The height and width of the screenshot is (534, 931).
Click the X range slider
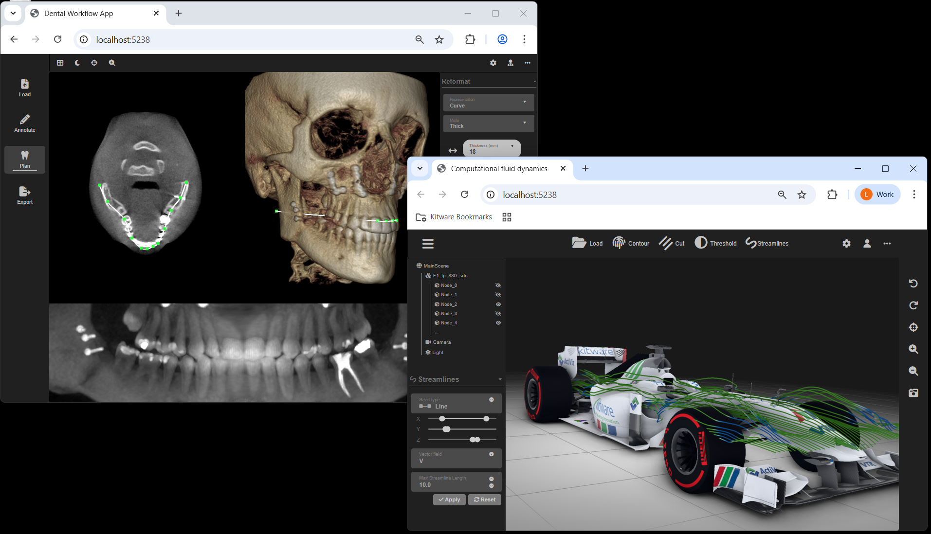pyautogui.click(x=462, y=419)
